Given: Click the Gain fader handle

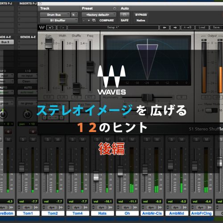Looking at the screenshot, I should pos(49,43).
